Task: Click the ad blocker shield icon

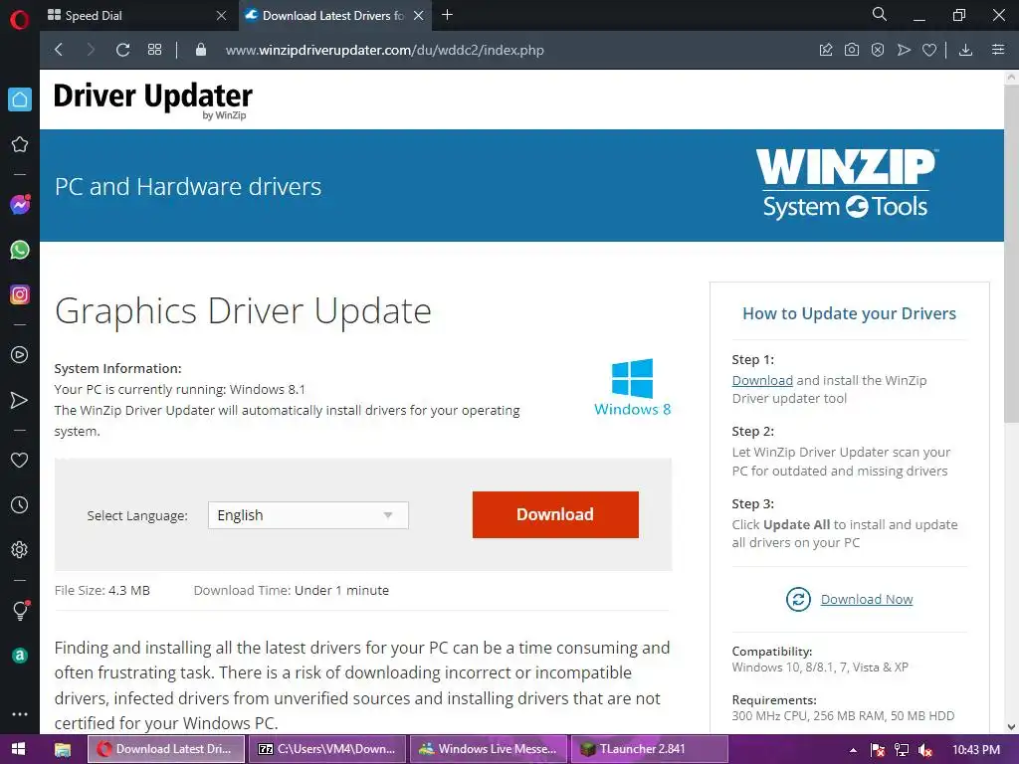Action: point(878,50)
